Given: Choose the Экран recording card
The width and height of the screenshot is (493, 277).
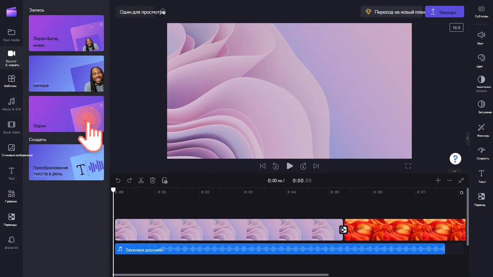Looking at the screenshot, I should (x=66, y=114).
